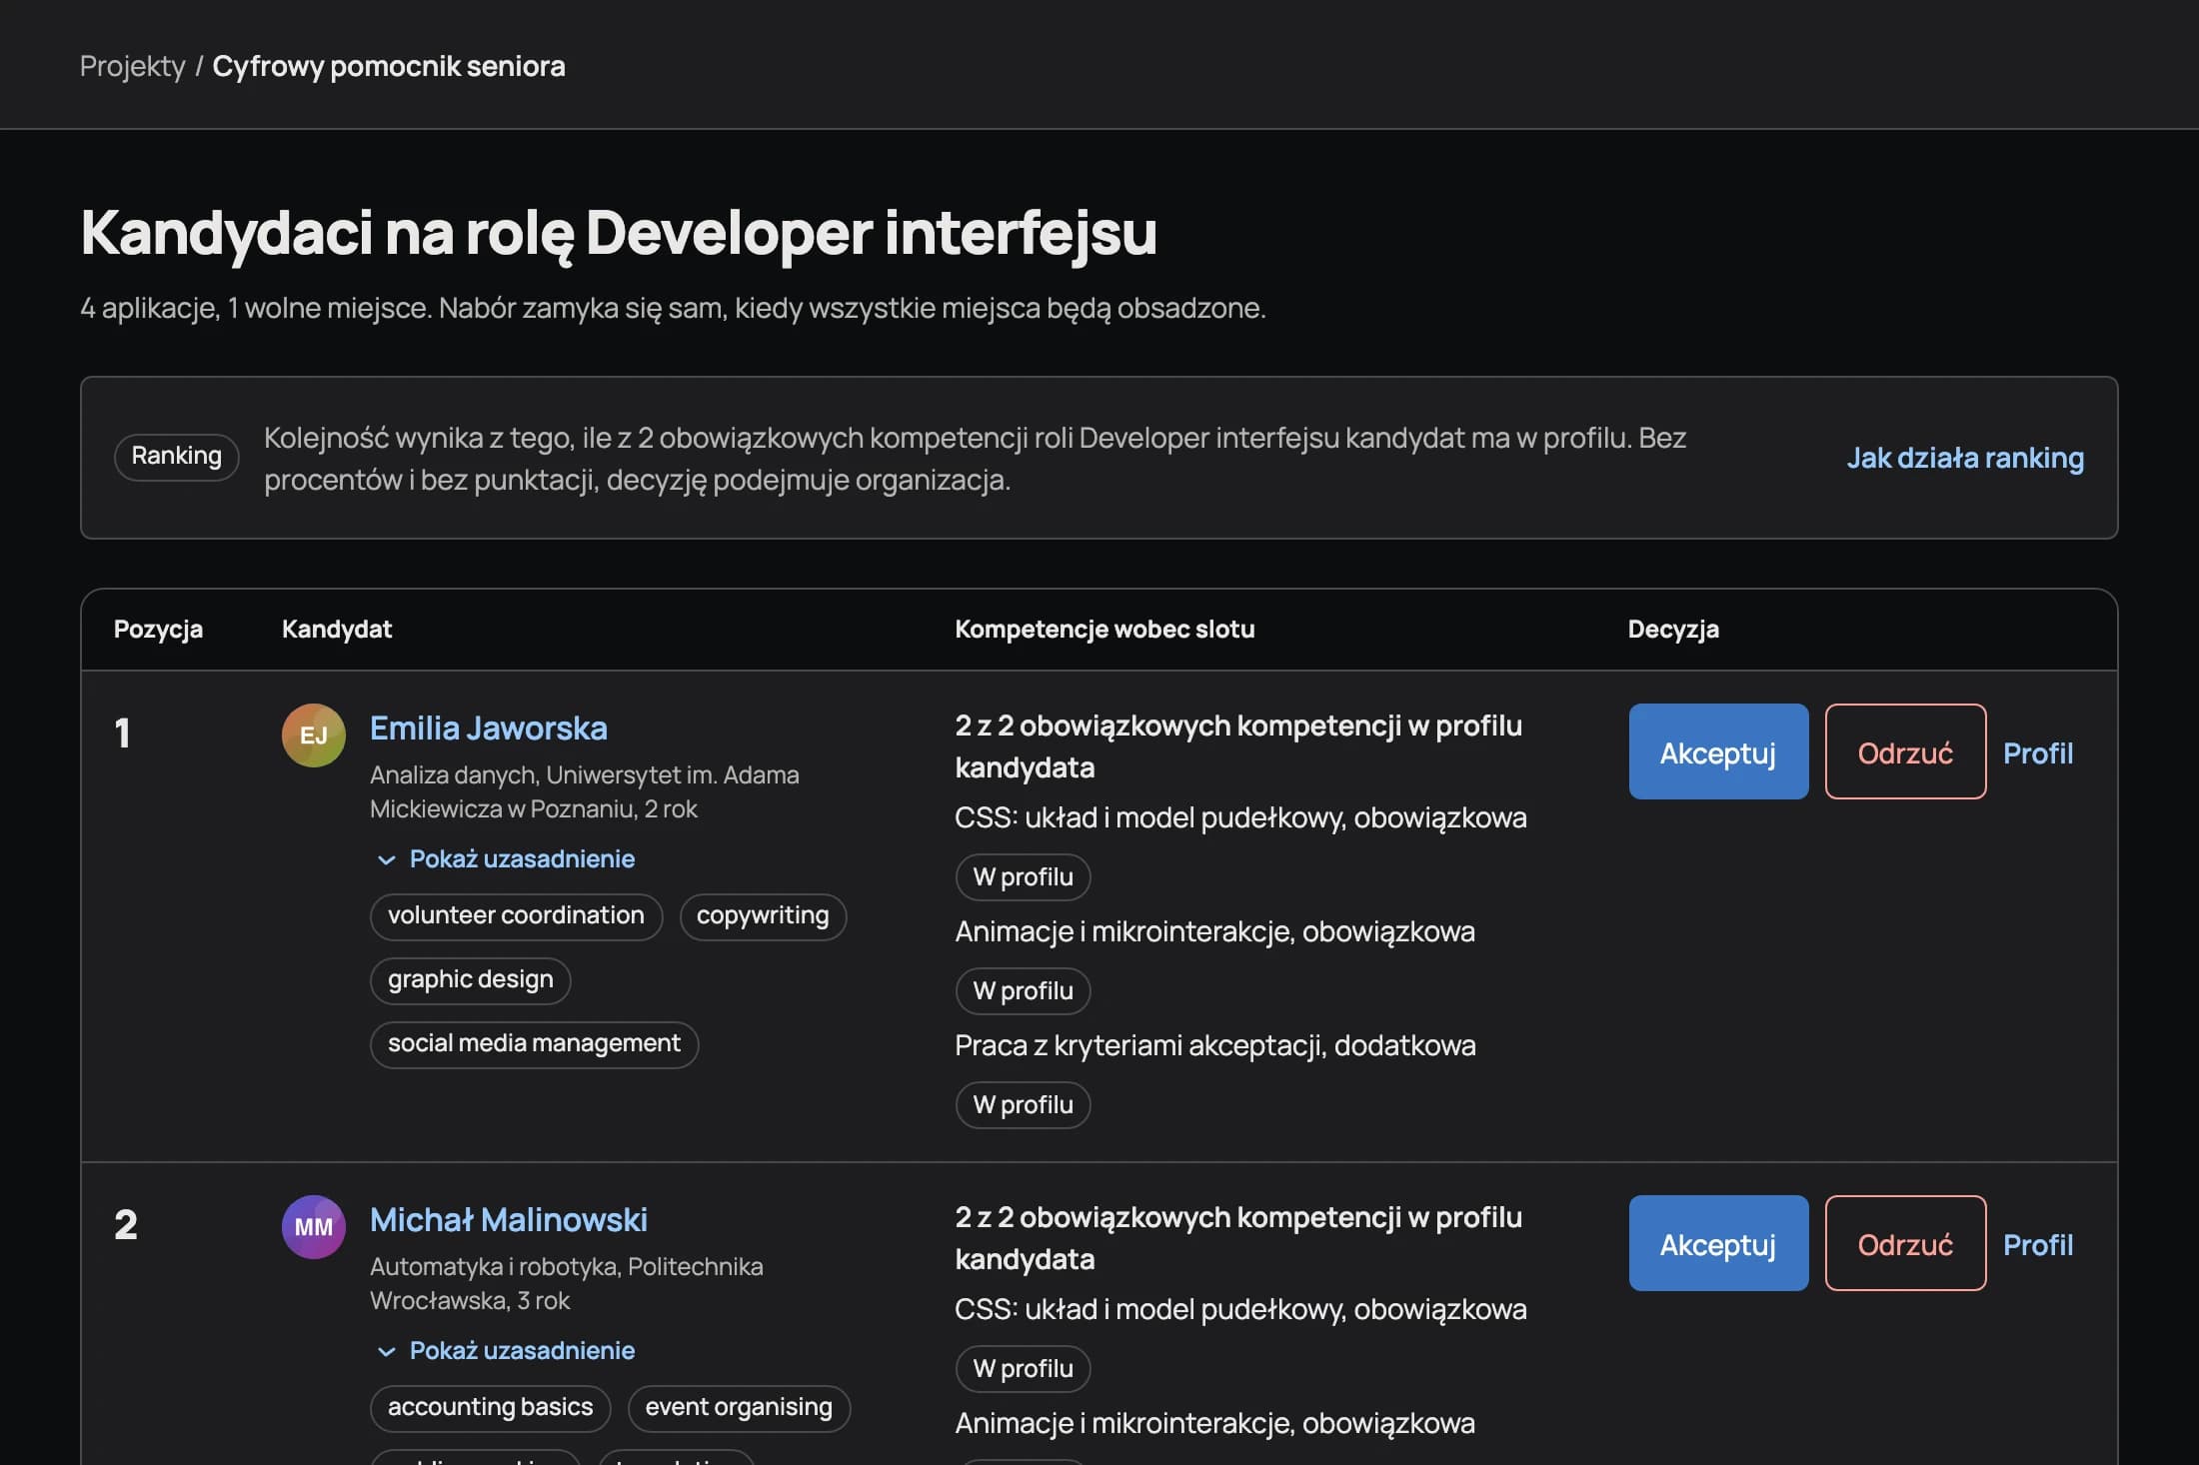The image size is (2199, 1465).
Task: Click the 'Pozycja' column header
Action: 158,629
